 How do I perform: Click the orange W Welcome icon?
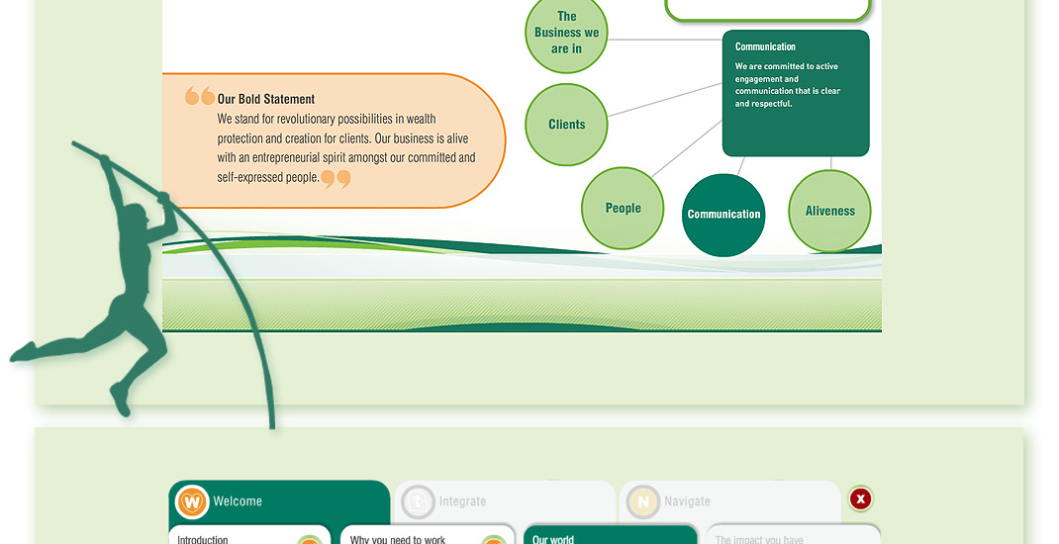[192, 502]
